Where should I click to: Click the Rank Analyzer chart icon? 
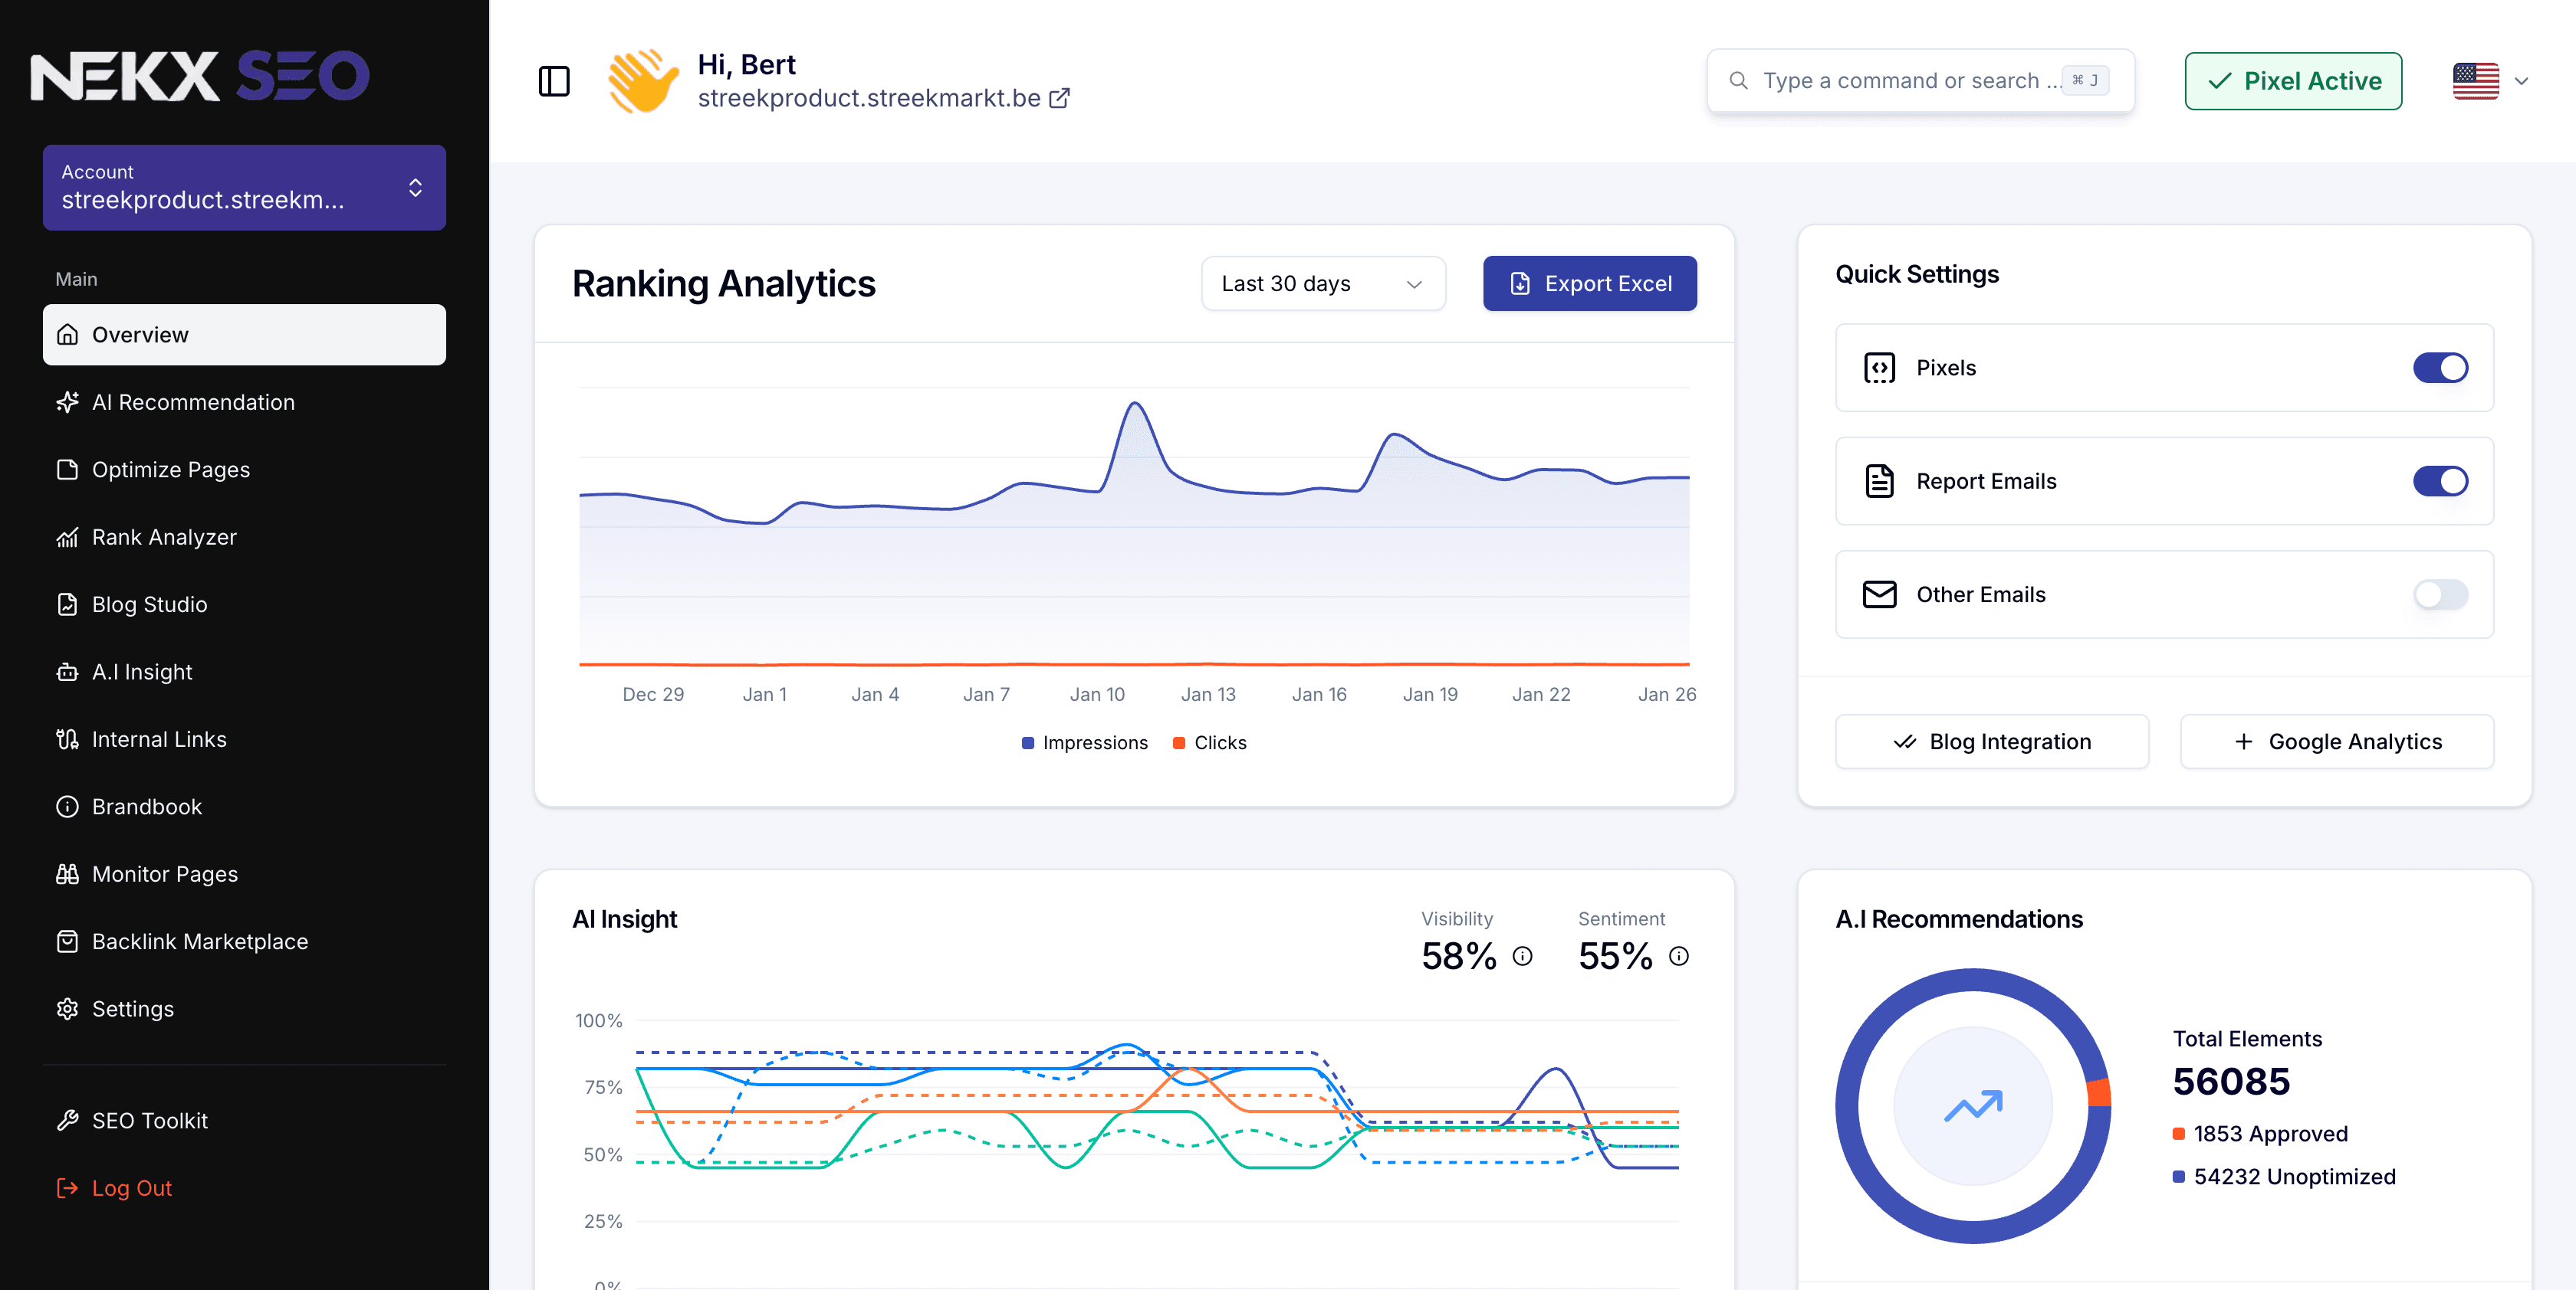67,536
